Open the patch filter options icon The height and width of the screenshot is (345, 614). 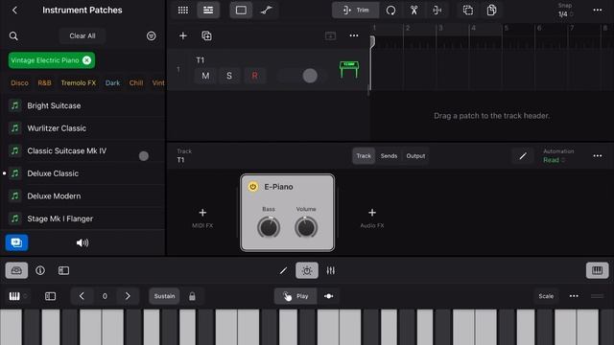[x=152, y=36]
